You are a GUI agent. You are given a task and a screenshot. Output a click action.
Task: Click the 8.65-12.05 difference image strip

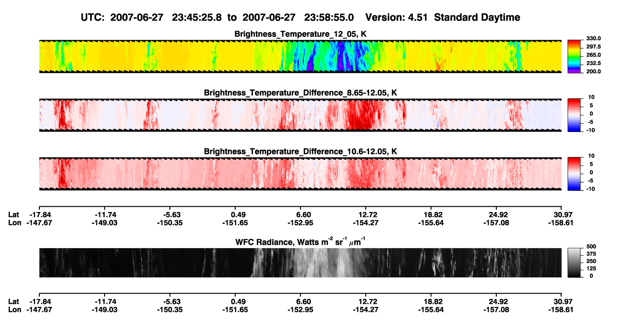tap(300, 115)
